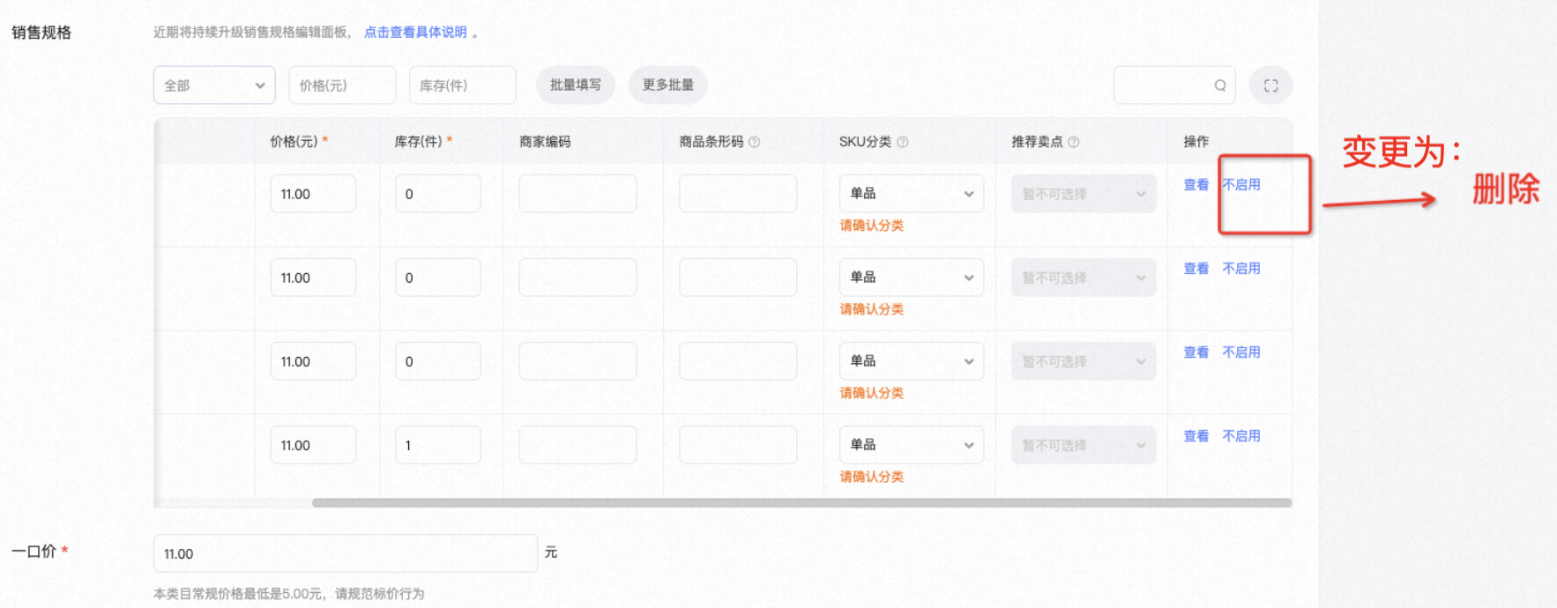The width and height of the screenshot is (1557, 608).
Task: Open third row 暂不可选择 dropdown
Action: pyautogui.click(x=1084, y=360)
